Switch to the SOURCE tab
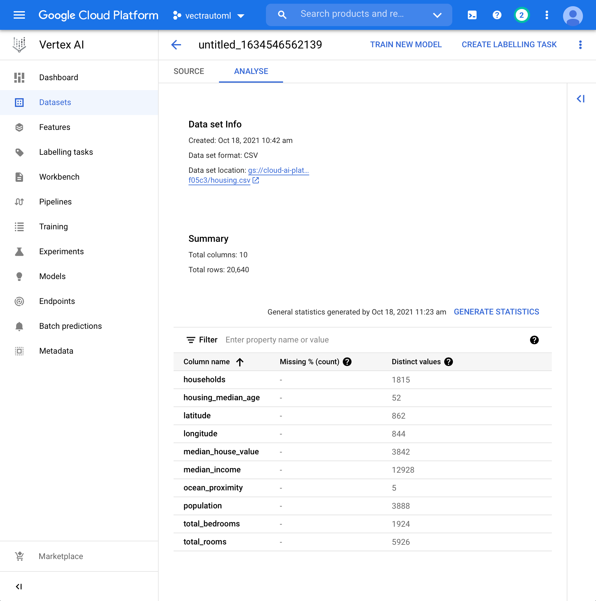The image size is (596, 601). [x=189, y=71]
